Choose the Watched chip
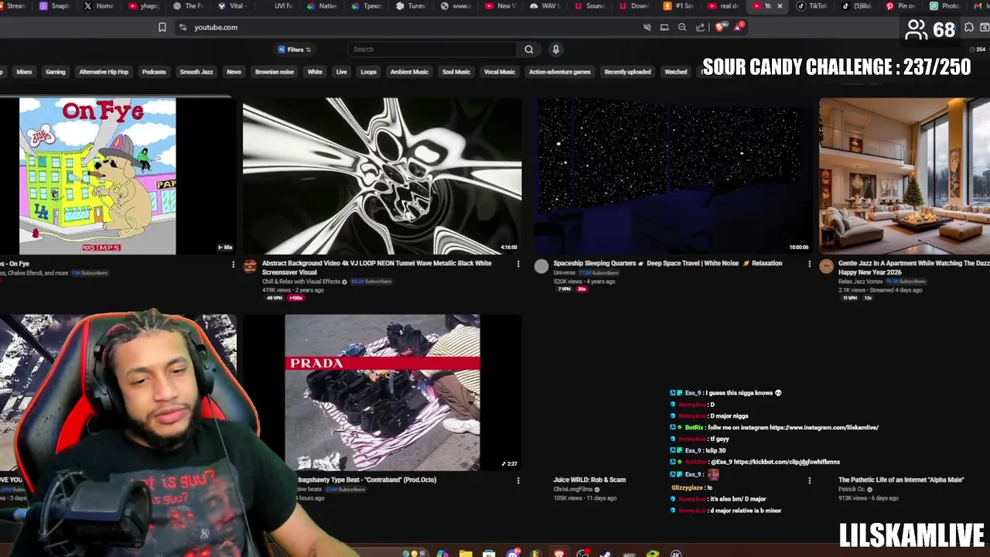Viewport: 990px width, 557px height. (676, 72)
